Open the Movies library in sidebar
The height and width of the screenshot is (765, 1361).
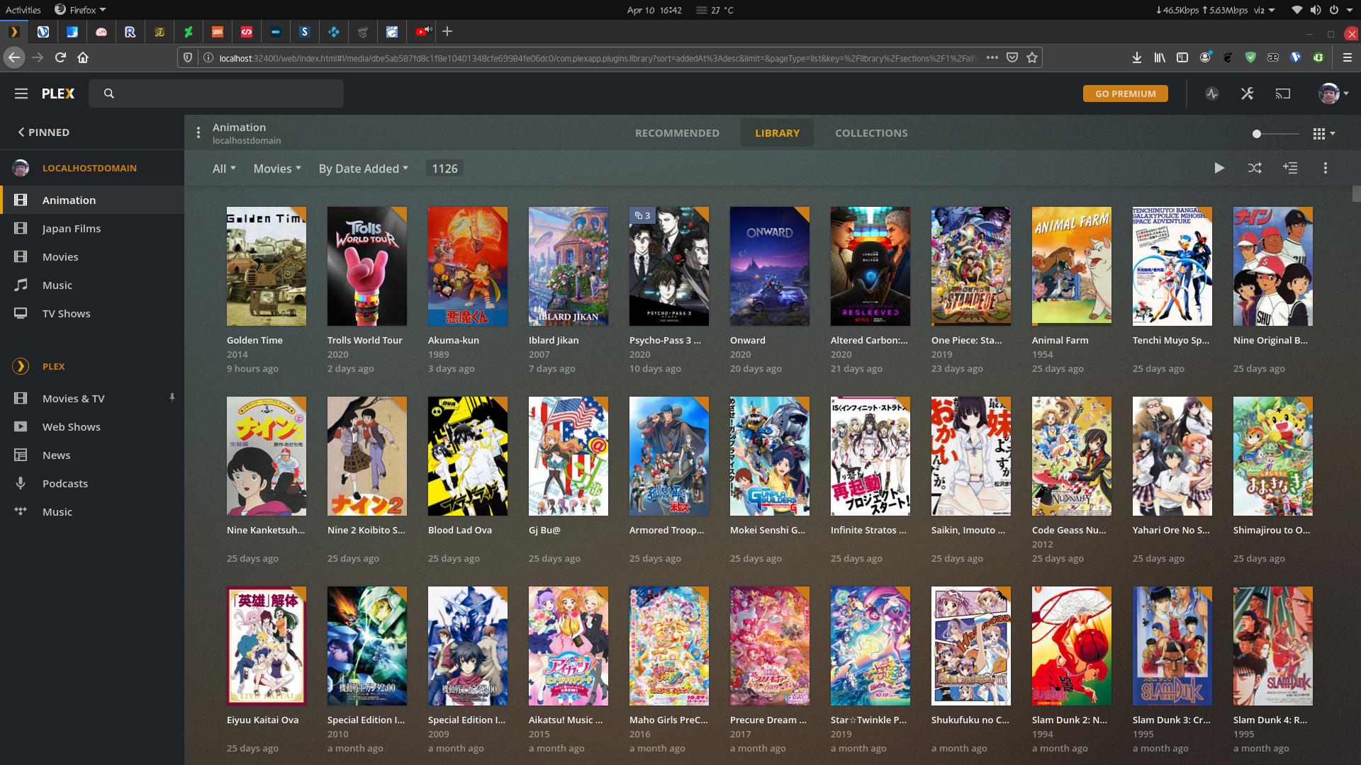[92, 256]
